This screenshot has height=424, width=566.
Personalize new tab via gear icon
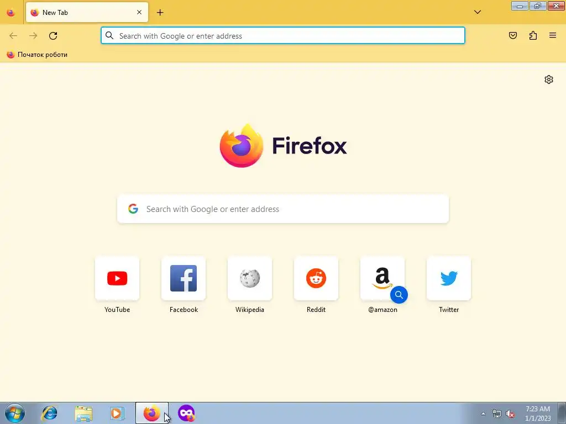coord(549,79)
